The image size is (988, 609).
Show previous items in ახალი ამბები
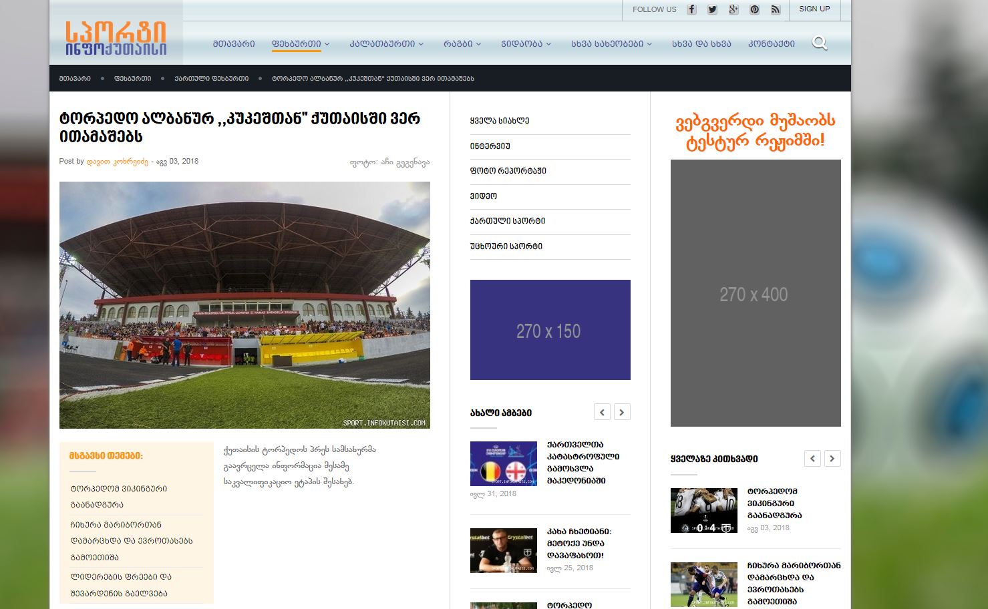[602, 412]
